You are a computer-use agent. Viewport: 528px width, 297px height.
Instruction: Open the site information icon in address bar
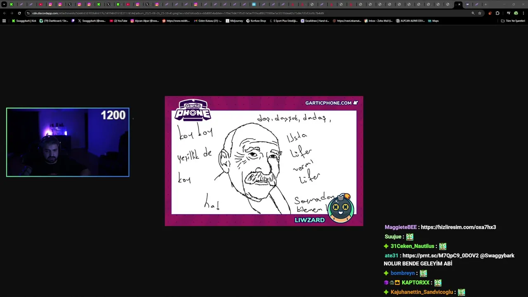pos(28,13)
